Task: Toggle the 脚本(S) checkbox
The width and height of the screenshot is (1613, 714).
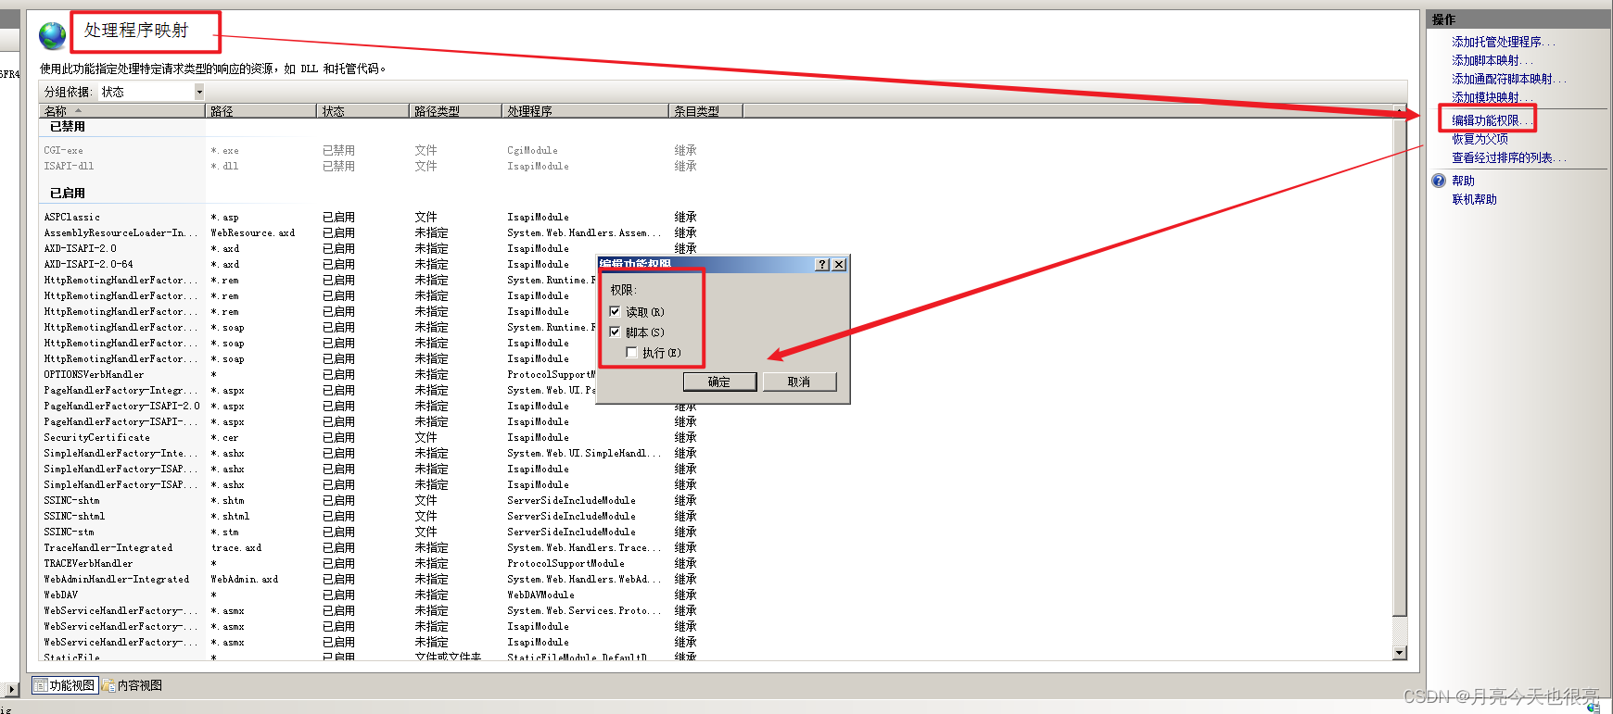Action: coord(615,332)
